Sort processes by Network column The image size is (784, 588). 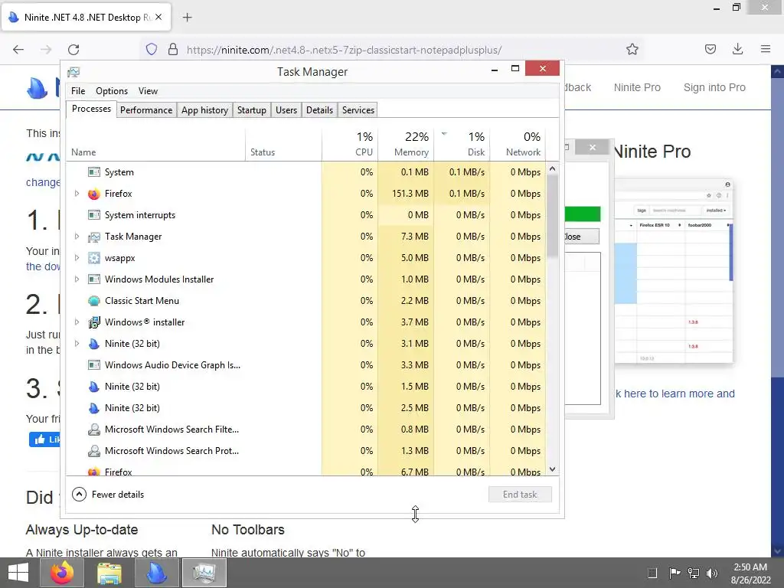click(518, 144)
